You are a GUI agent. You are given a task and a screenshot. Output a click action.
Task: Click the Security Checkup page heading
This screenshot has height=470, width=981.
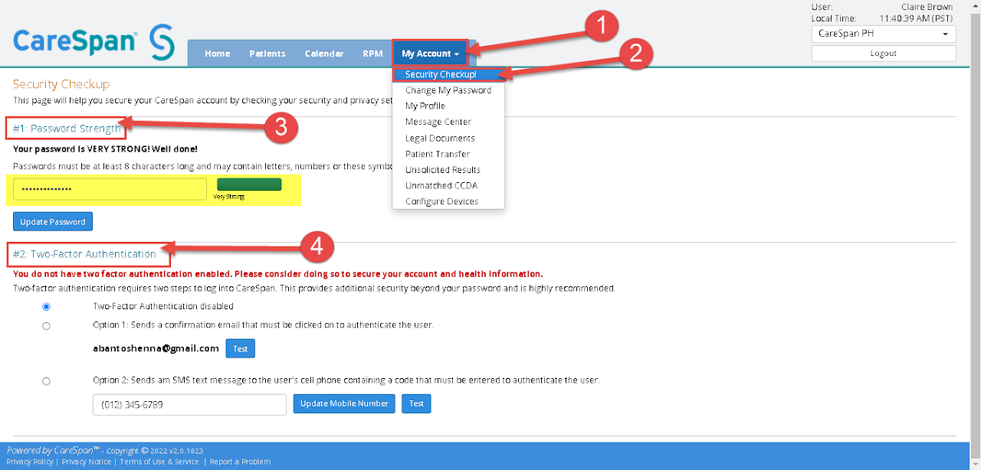(x=61, y=84)
